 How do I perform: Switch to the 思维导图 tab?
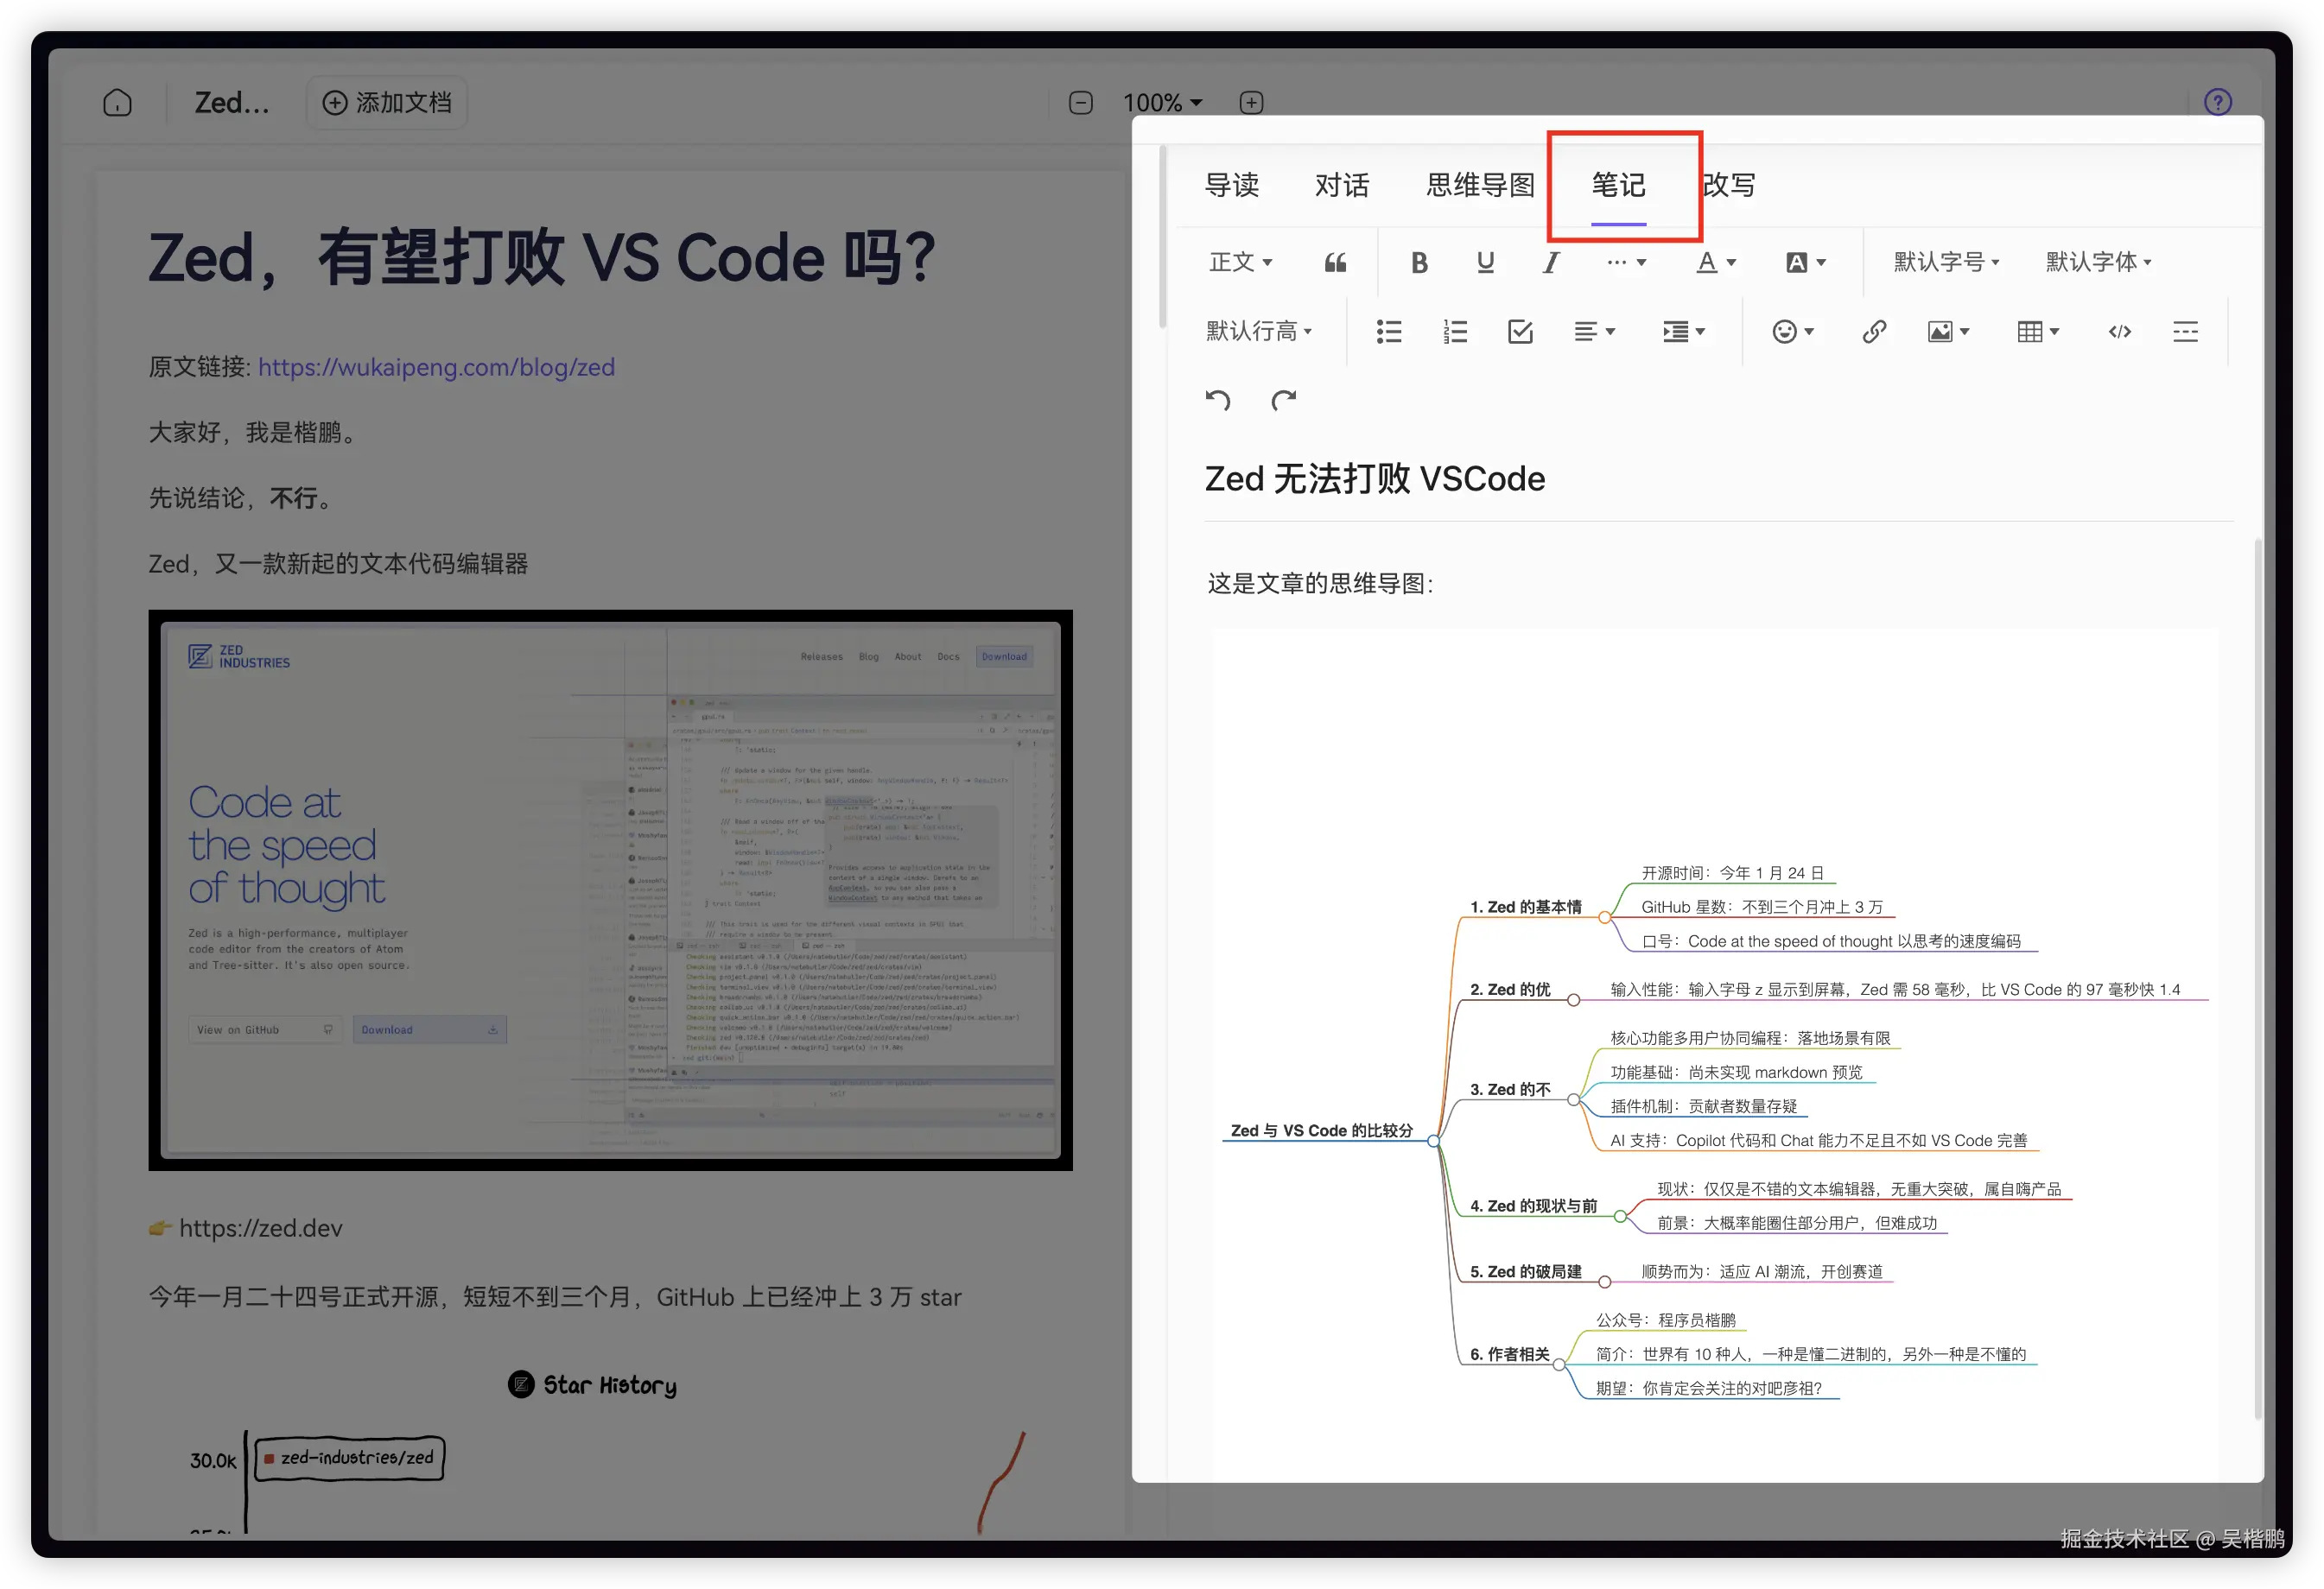(1479, 186)
